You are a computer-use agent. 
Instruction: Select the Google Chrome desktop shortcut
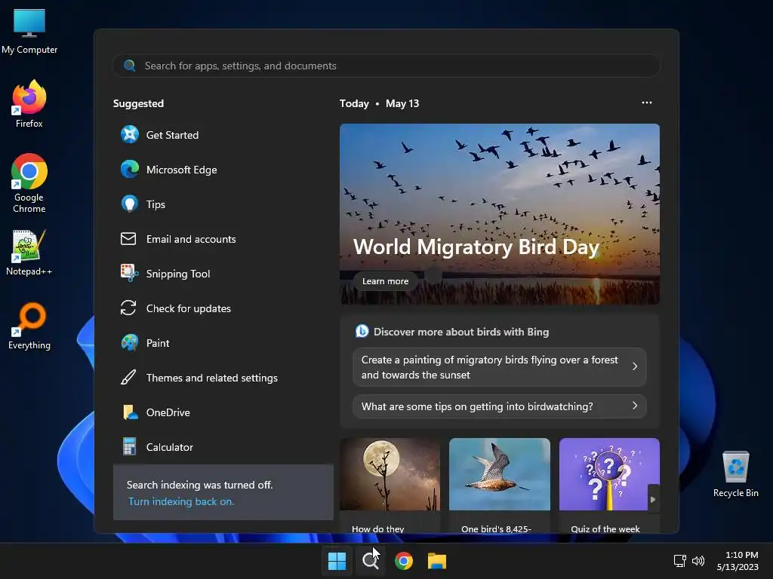click(x=29, y=183)
